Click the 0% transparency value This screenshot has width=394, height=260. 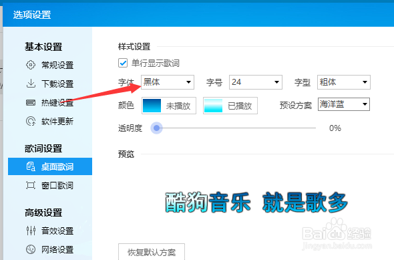coord(335,128)
